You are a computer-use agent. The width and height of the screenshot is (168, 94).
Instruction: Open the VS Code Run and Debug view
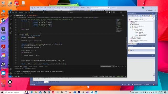click(10, 28)
